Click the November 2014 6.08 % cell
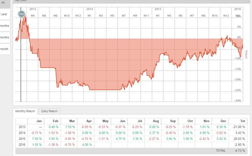This screenshot has width=252, height=156. click(203, 133)
